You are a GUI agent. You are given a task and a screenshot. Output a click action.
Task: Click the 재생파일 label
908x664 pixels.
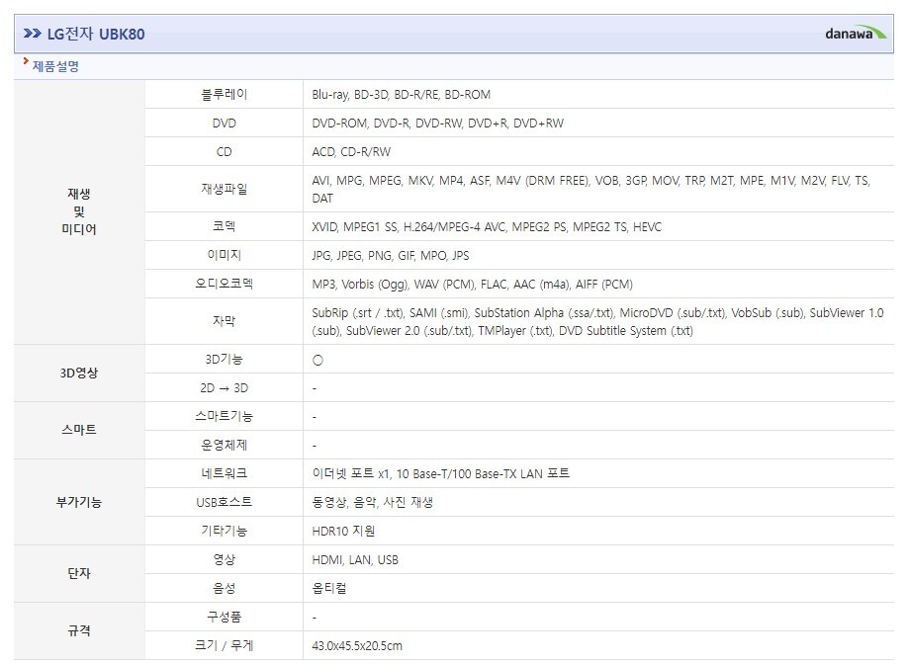pyautogui.click(x=225, y=189)
